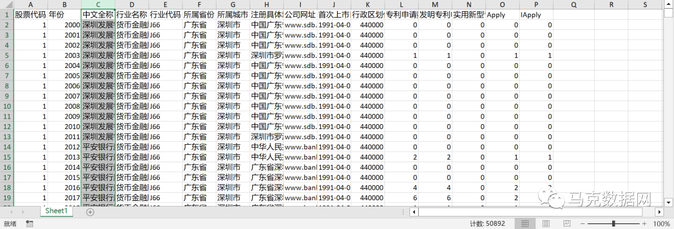This screenshot has width=674, height=229.
Task: Click cell M18 showing 4
Action: click(x=436, y=187)
